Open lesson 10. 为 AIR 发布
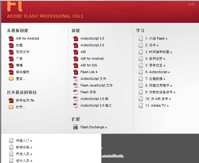 tap(158, 99)
